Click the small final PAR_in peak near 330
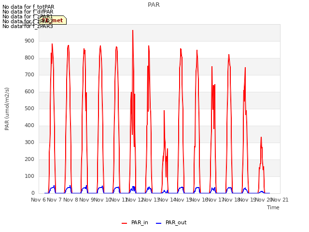Viewport: 309px width, 232px height. point(261,137)
